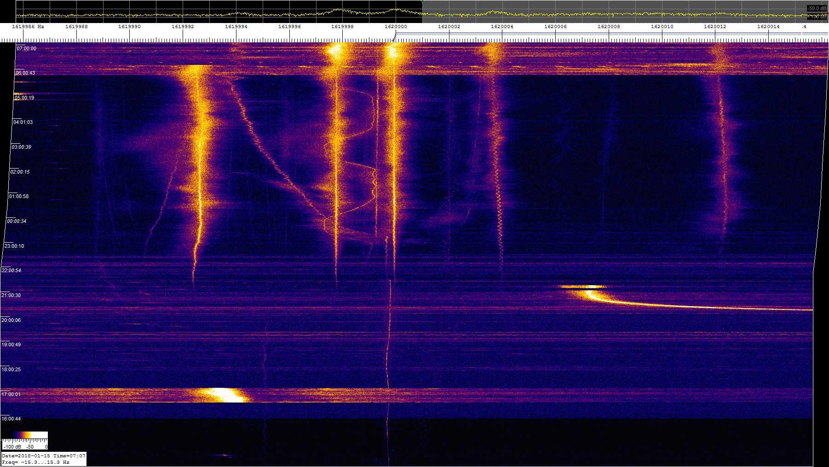Click the 07:00:00 time marker
The image size is (829, 467).
click(x=27, y=48)
